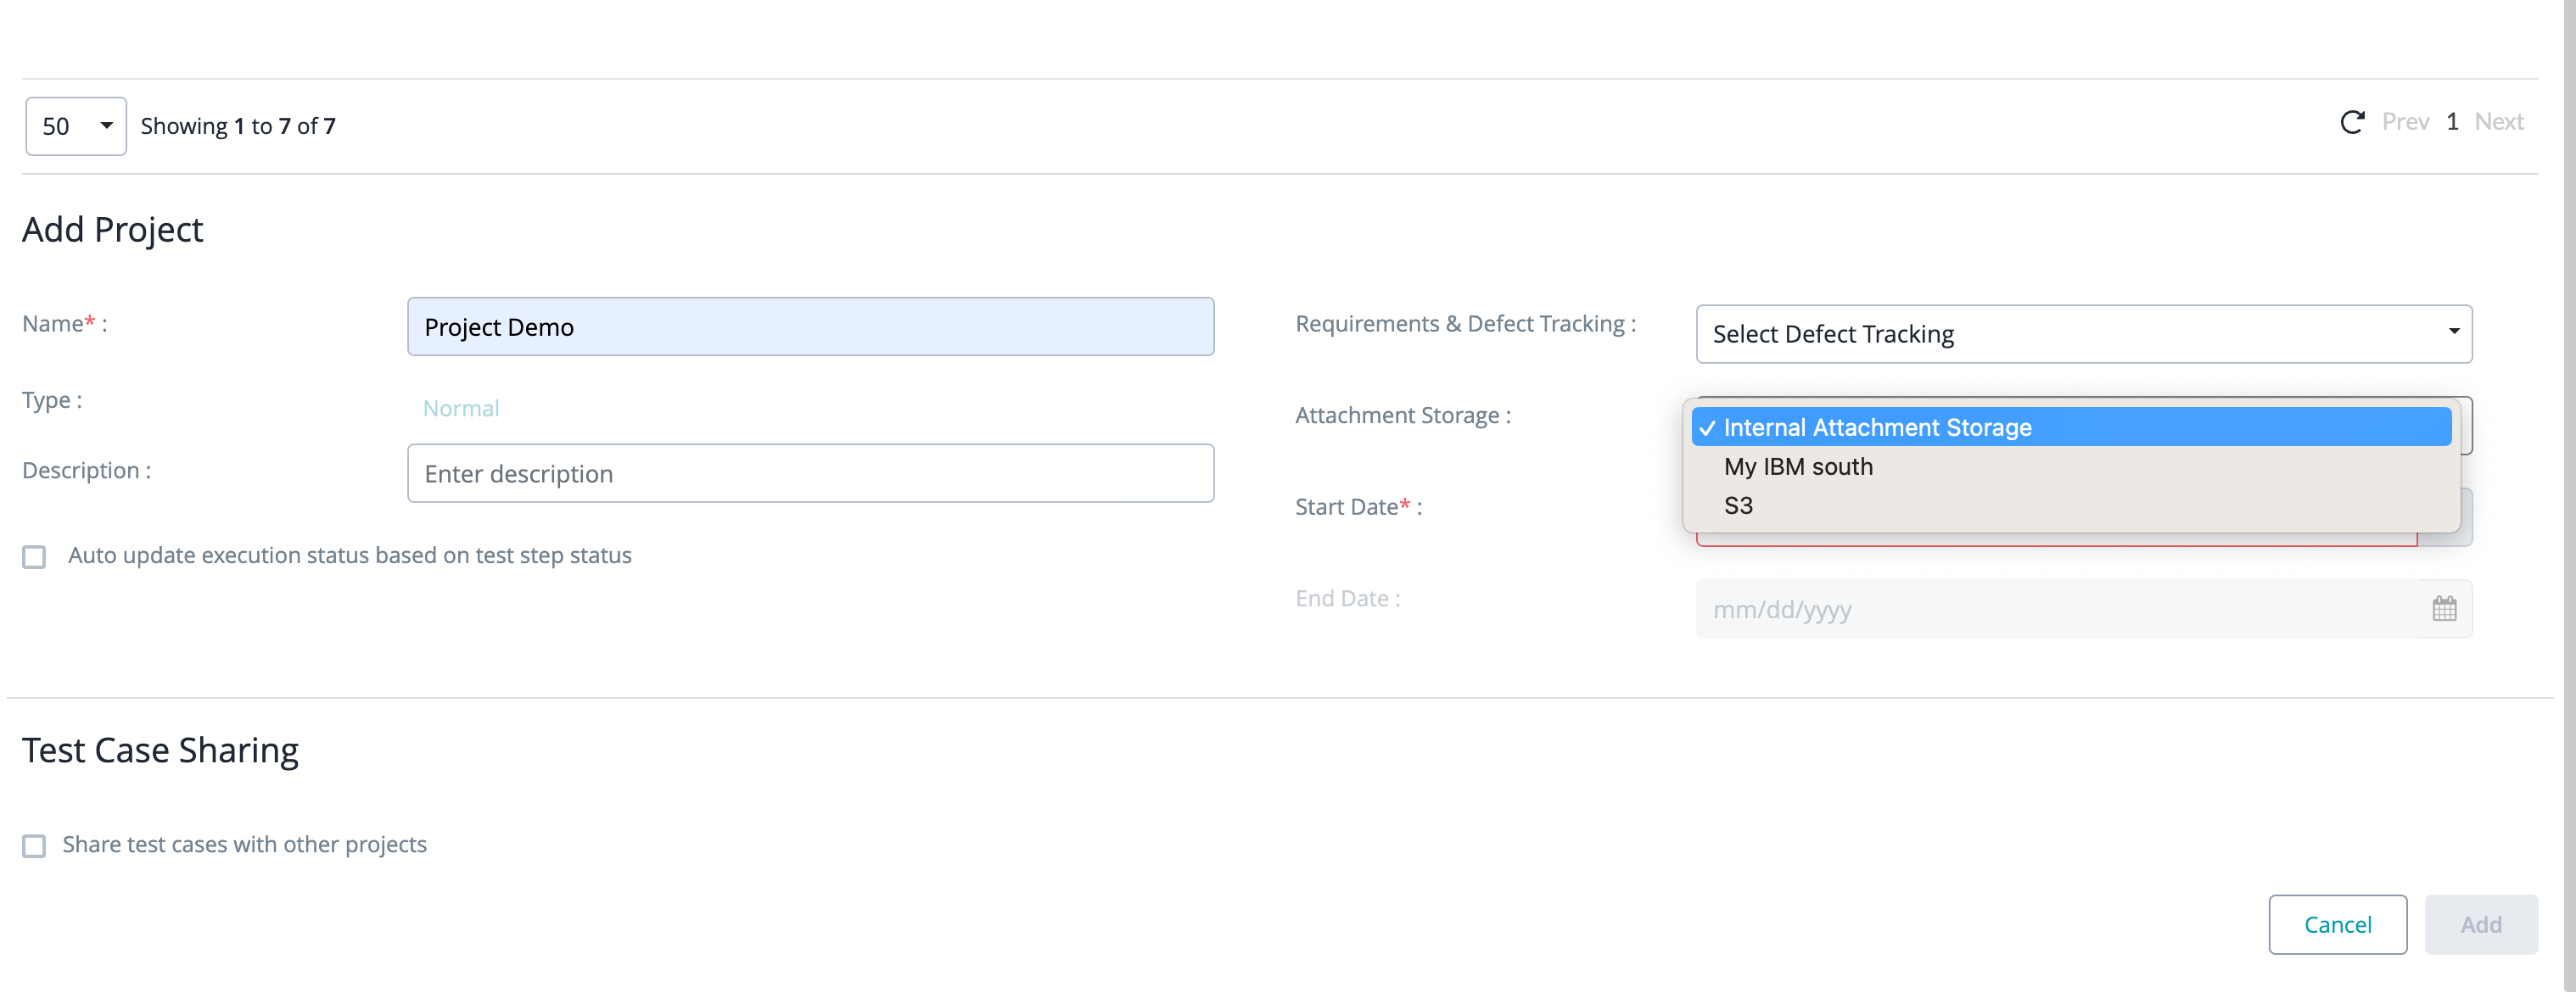Go to the Next page link

point(2498,122)
